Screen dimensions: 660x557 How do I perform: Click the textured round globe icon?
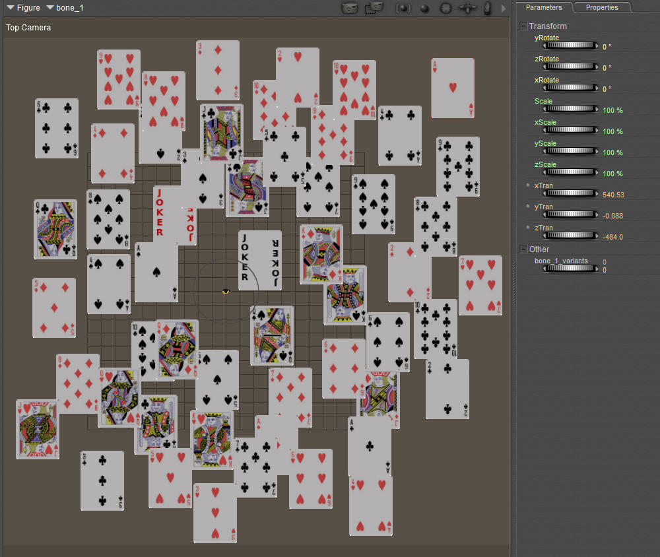click(x=445, y=8)
